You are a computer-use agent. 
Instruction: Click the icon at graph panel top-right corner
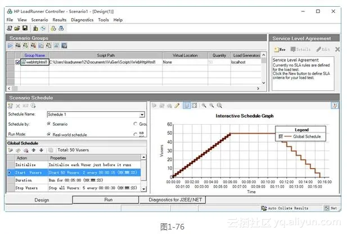[335, 105]
